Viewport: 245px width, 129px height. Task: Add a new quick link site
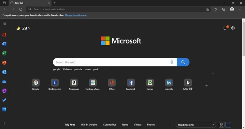(x=207, y=85)
